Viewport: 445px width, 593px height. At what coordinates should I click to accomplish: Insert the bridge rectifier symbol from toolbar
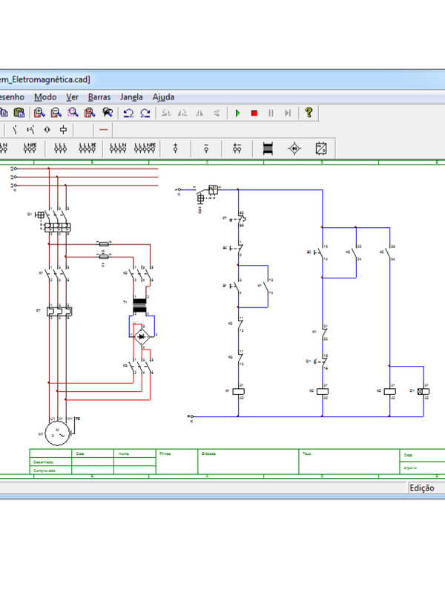coord(294,148)
